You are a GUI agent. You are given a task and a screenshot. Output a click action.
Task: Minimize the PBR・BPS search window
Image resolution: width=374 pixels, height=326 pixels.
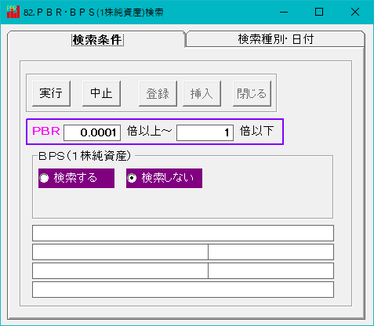(x=284, y=12)
